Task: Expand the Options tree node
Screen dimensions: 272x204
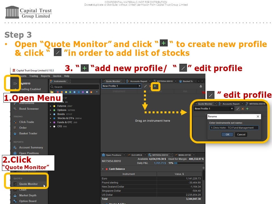Action: click(51, 110)
